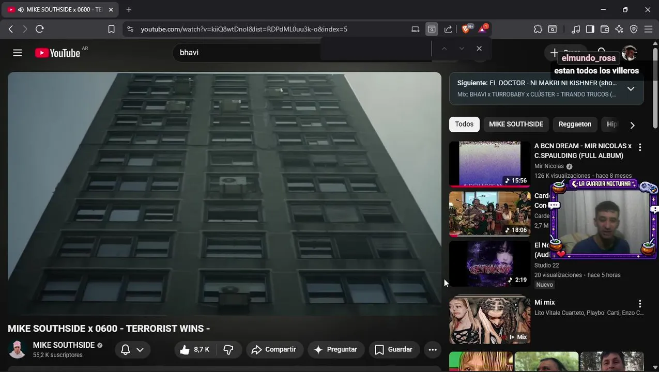The image size is (659, 372).
Task: Open options for A BCN DREAM video
Action: (640, 147)
